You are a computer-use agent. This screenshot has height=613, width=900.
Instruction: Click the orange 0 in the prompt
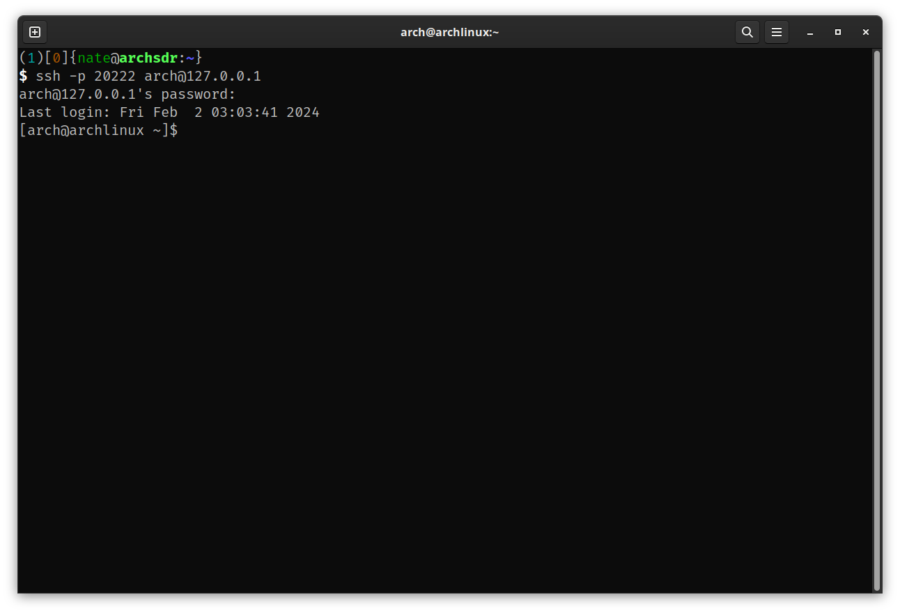pos(56,58)
